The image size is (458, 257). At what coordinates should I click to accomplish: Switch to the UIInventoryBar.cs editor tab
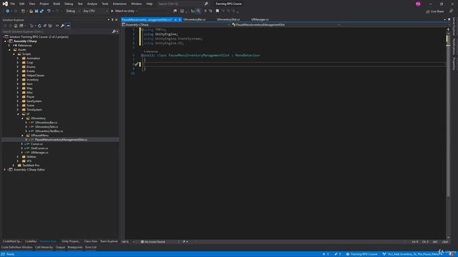pos(194,19)
